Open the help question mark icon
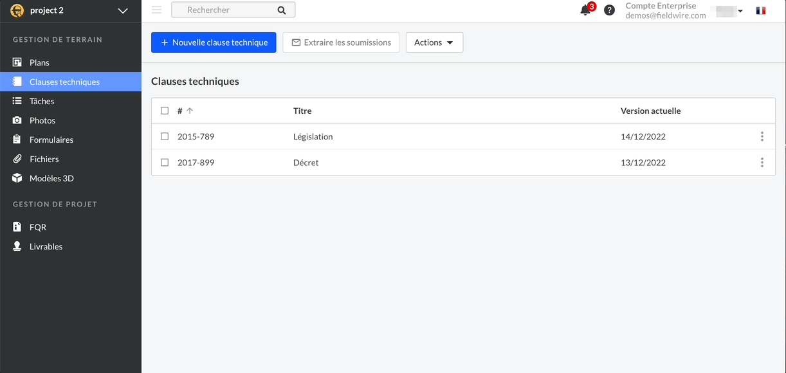The image size is (786, 373). [609, 10]
